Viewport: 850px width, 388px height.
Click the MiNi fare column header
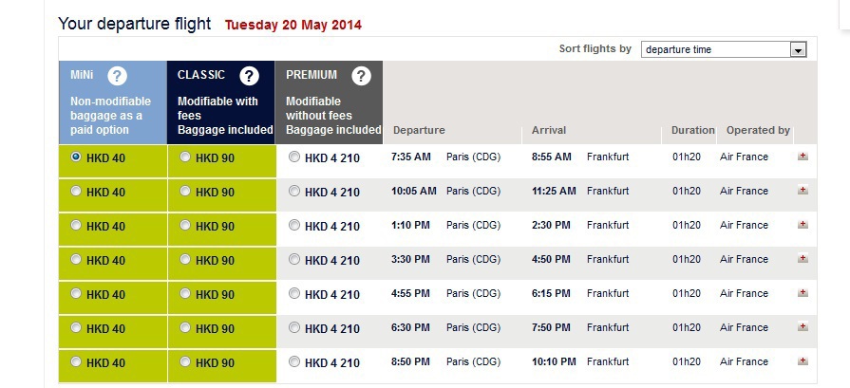(113, 102)
